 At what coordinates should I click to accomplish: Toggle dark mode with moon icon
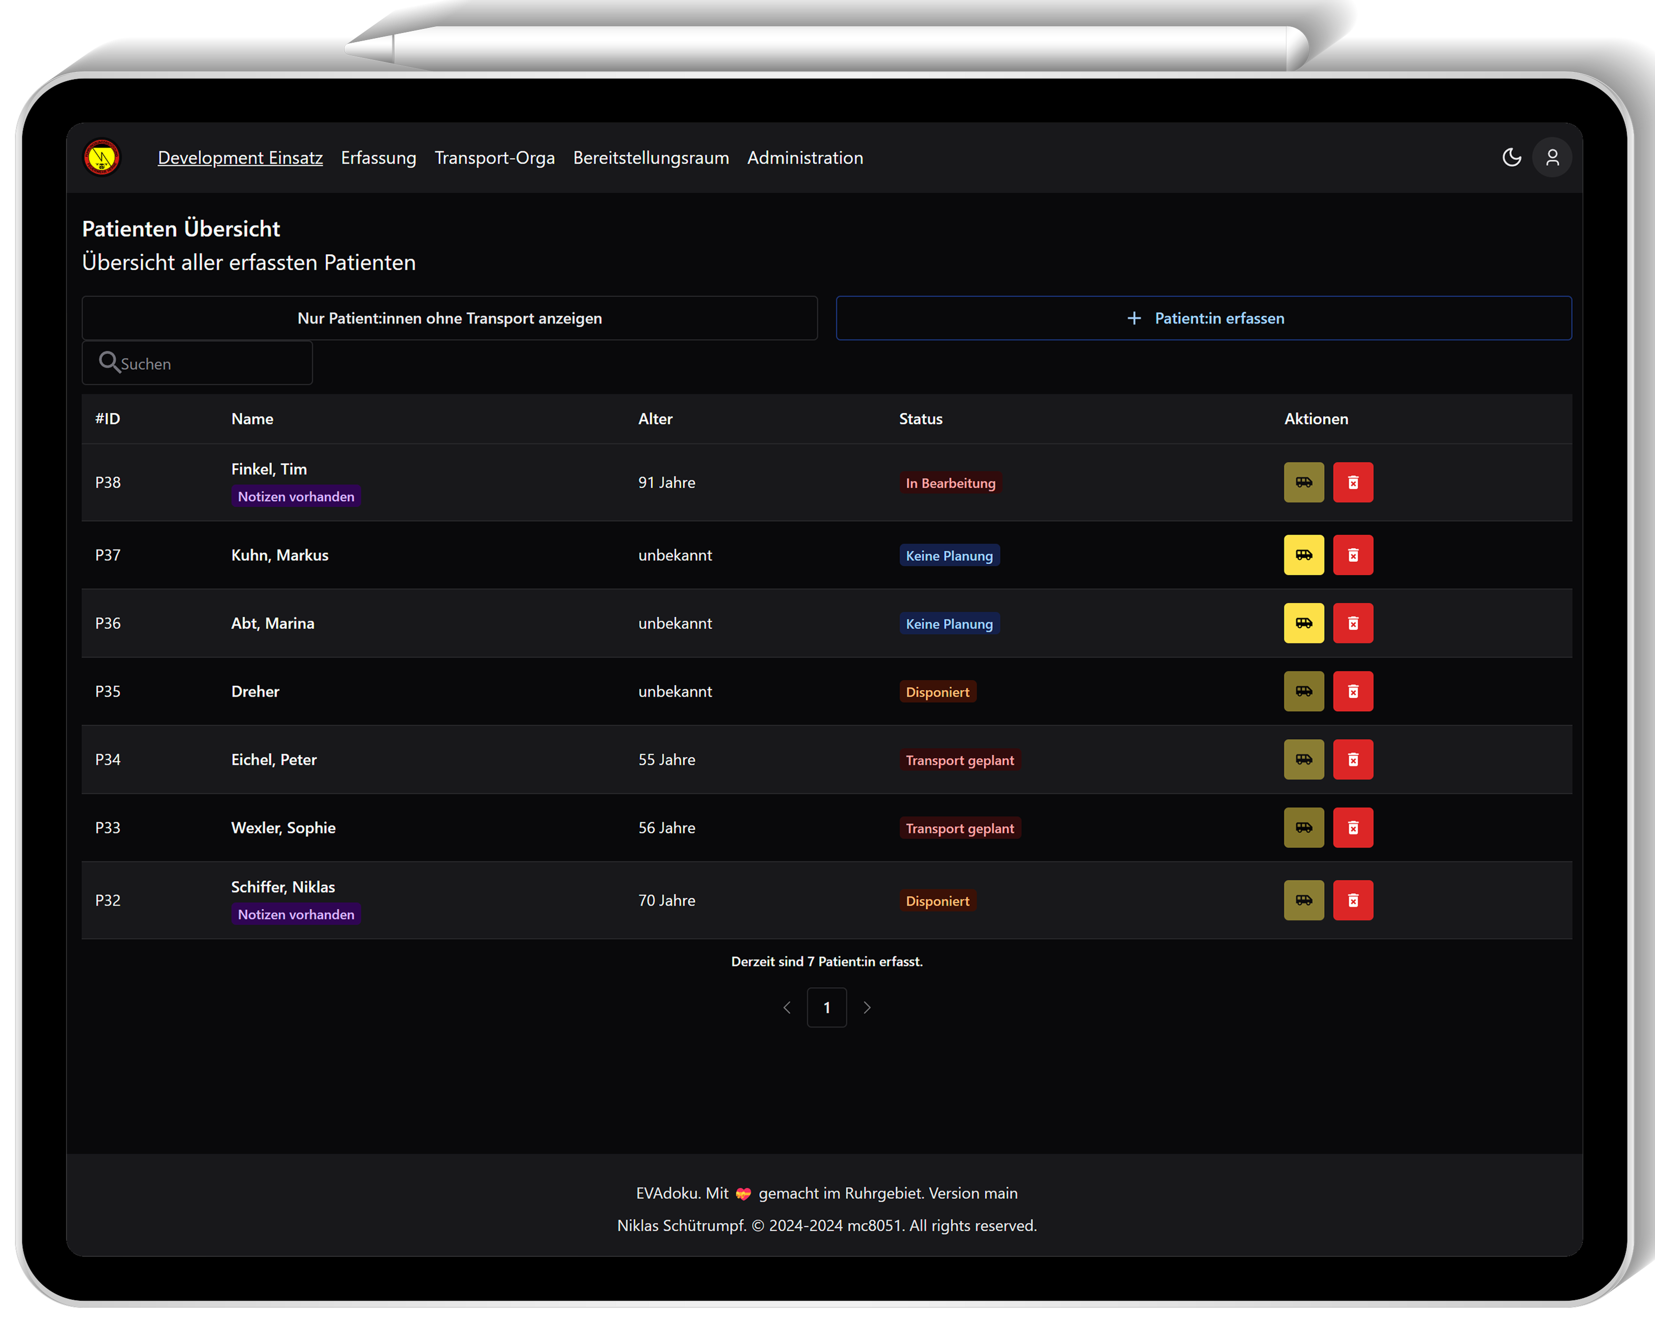pyautogui.click(x=1511, y=157)
